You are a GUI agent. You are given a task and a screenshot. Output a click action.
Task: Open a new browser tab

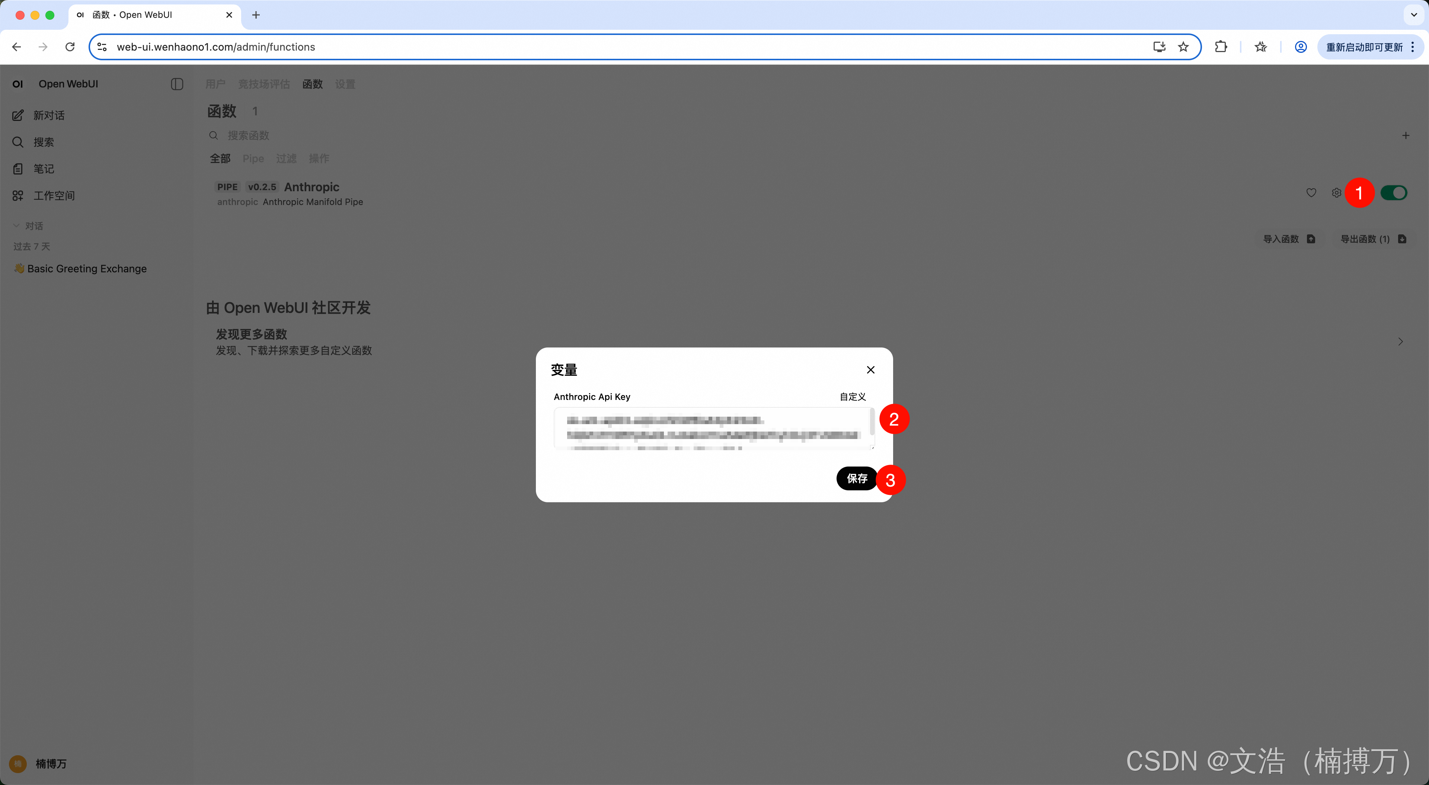point(256,15)
